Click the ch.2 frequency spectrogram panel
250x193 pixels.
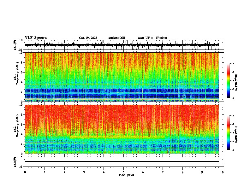tap(122, 129)
